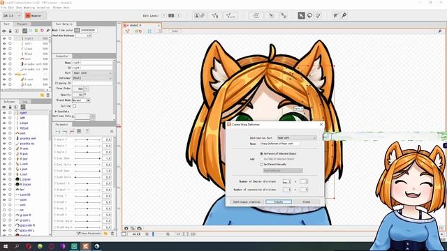Image resolution: width=447 pixels, height=251 pixels.
Task: Click the Continuous creation button
Action: coord(247,201)
